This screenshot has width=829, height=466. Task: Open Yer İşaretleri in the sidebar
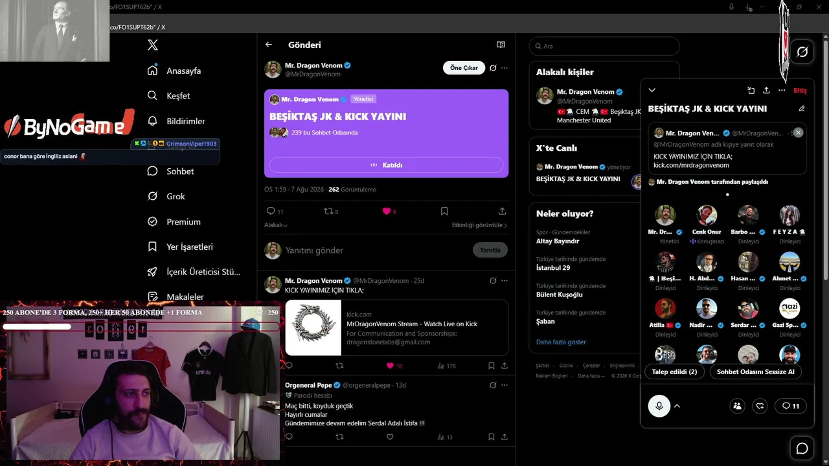pos(180,247)
